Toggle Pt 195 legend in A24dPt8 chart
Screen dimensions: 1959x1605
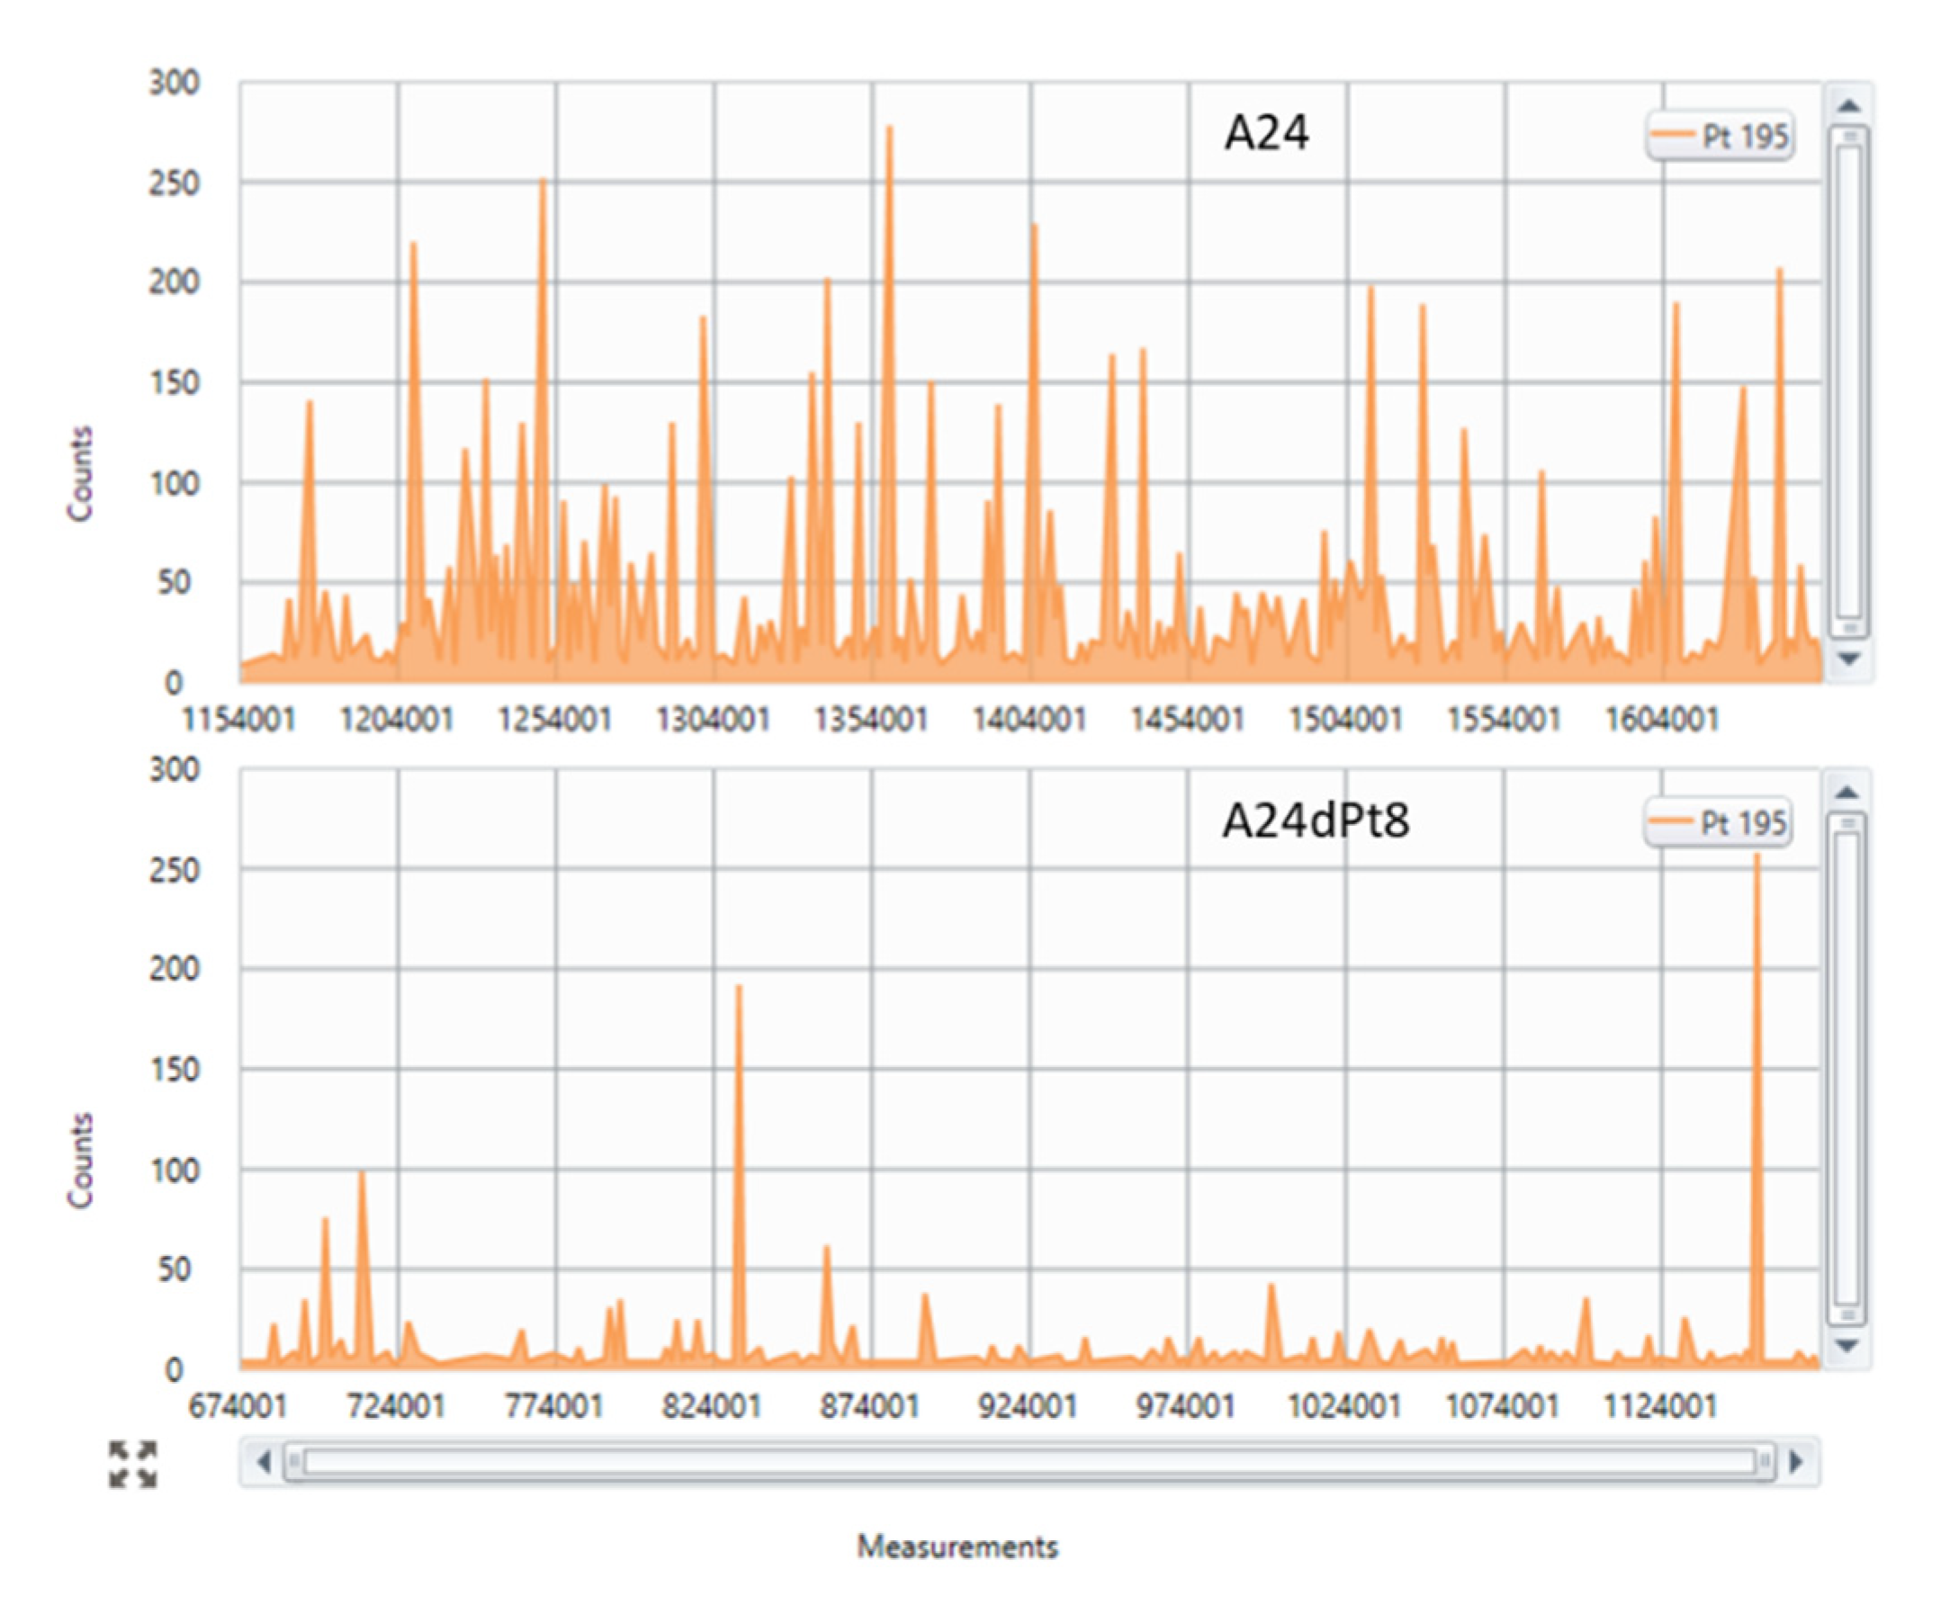1720,823
